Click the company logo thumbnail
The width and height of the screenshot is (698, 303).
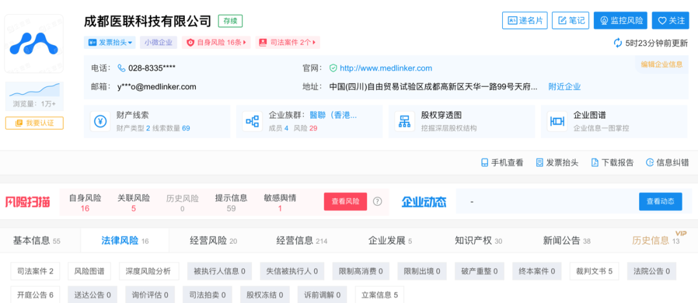[x=34, y=44]
